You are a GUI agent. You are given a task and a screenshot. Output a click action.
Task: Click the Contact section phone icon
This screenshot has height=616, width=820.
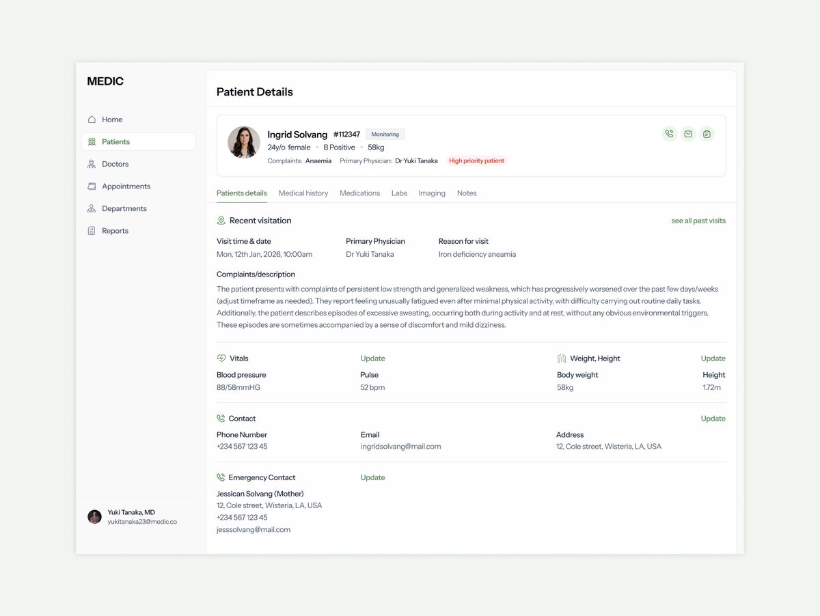221,419
